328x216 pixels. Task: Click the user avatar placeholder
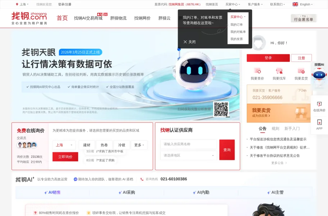[x=259, y=43]
